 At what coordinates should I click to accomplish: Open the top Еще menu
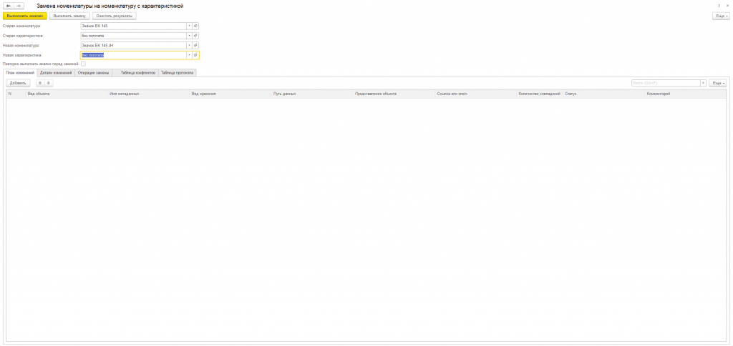tap(721, 16)
